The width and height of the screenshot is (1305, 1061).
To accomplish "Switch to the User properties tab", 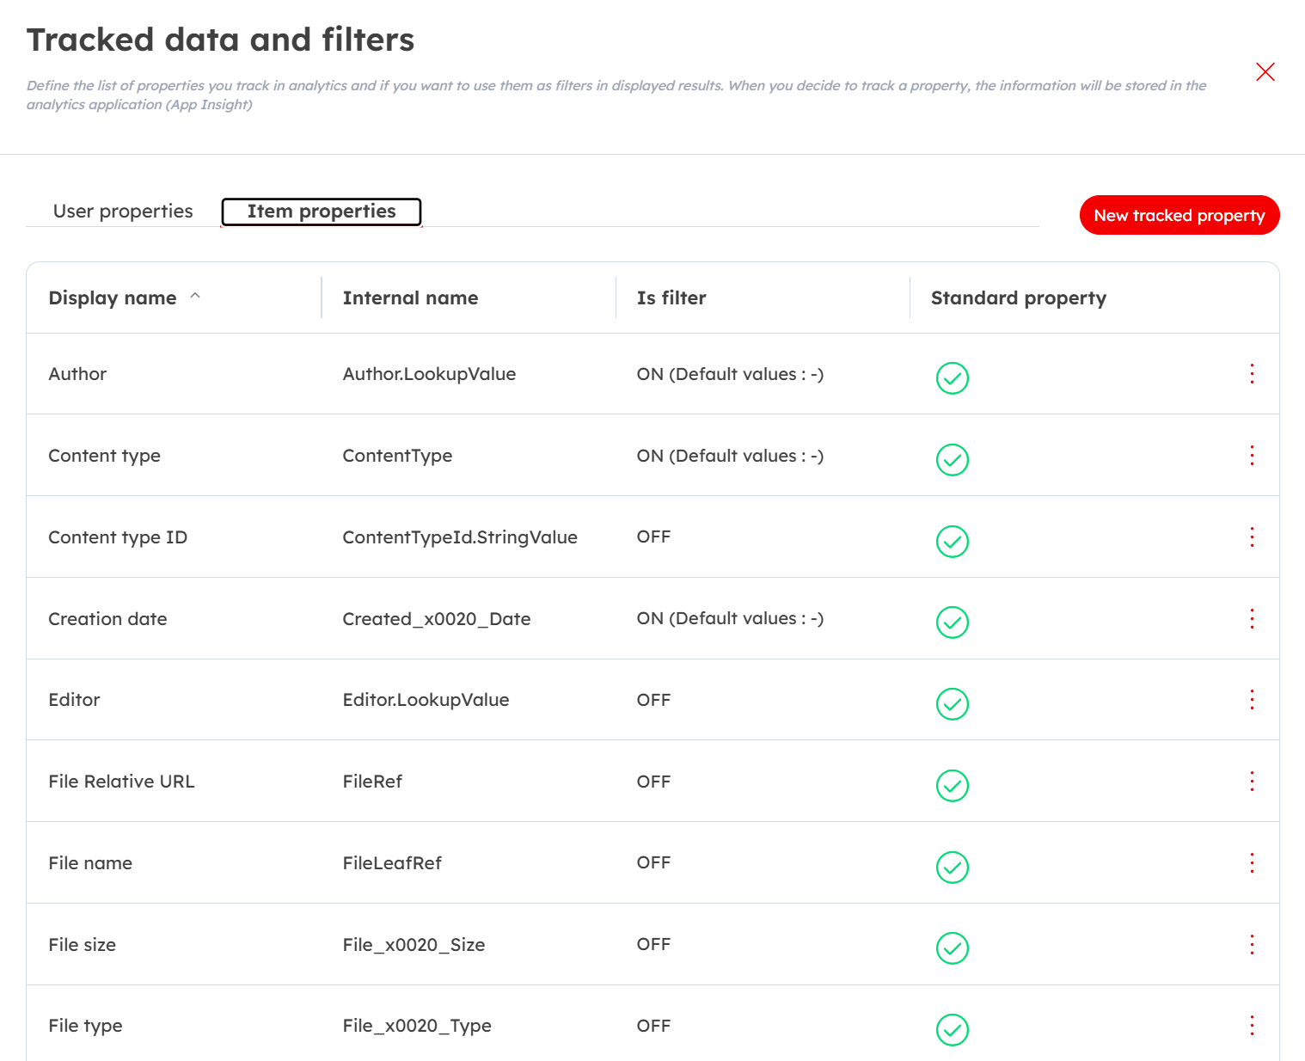I will (123, 211).
